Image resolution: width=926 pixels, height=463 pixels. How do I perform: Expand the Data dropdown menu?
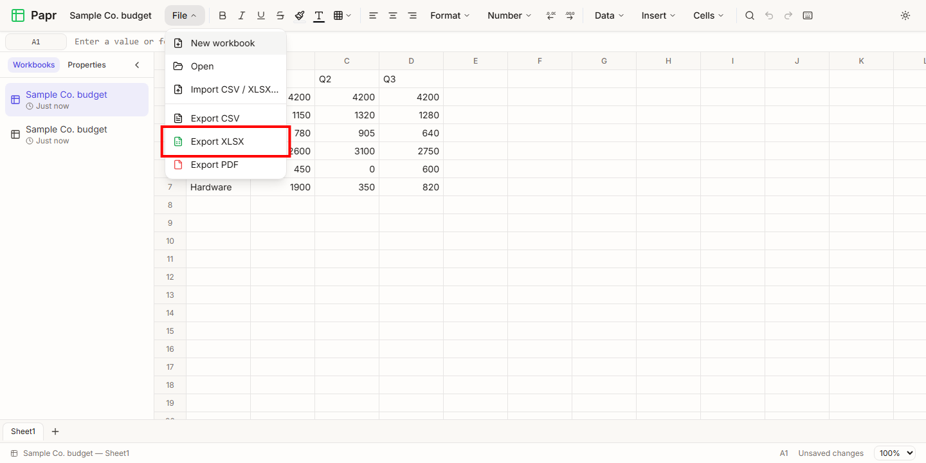tap(610, 15)
